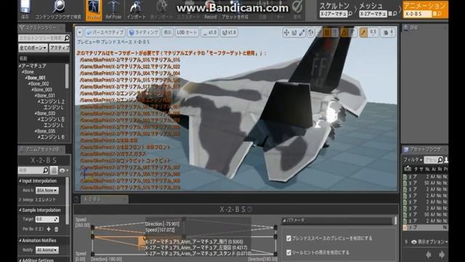Delete Per Bone elements with trash icon
The image size is (465, 262).
click(56, 229)
